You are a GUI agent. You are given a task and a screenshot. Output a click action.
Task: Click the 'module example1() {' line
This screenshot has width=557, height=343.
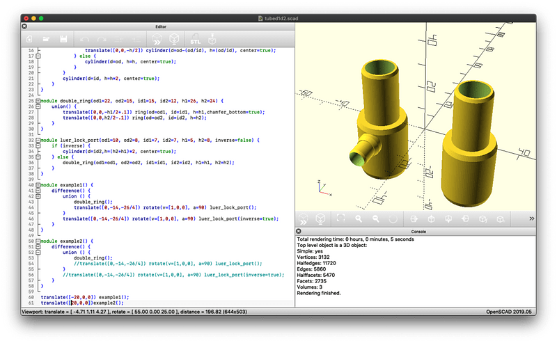pyautogui.click(x=67, y=185)
